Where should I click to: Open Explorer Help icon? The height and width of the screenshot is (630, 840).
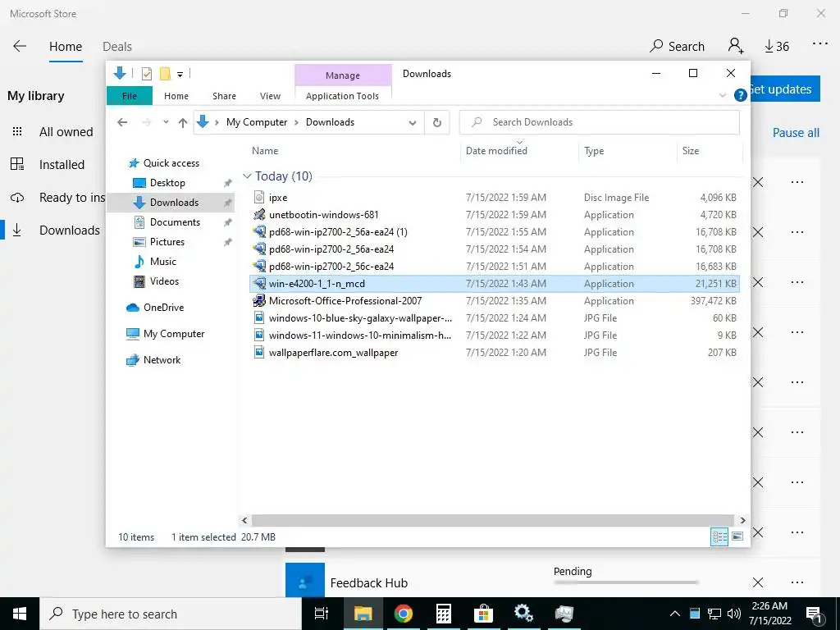tap(741, 95)
